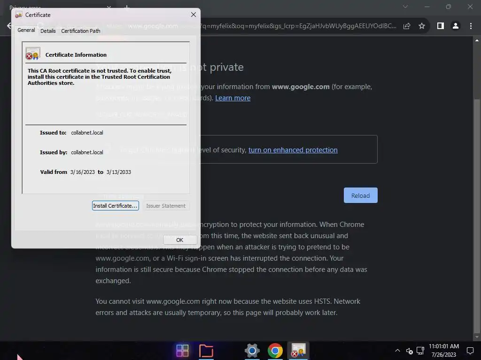Click the valid from date 3/16/2023

click(83, 172)
